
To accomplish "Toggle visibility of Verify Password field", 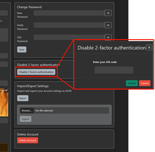I will (x=108, y=25).
